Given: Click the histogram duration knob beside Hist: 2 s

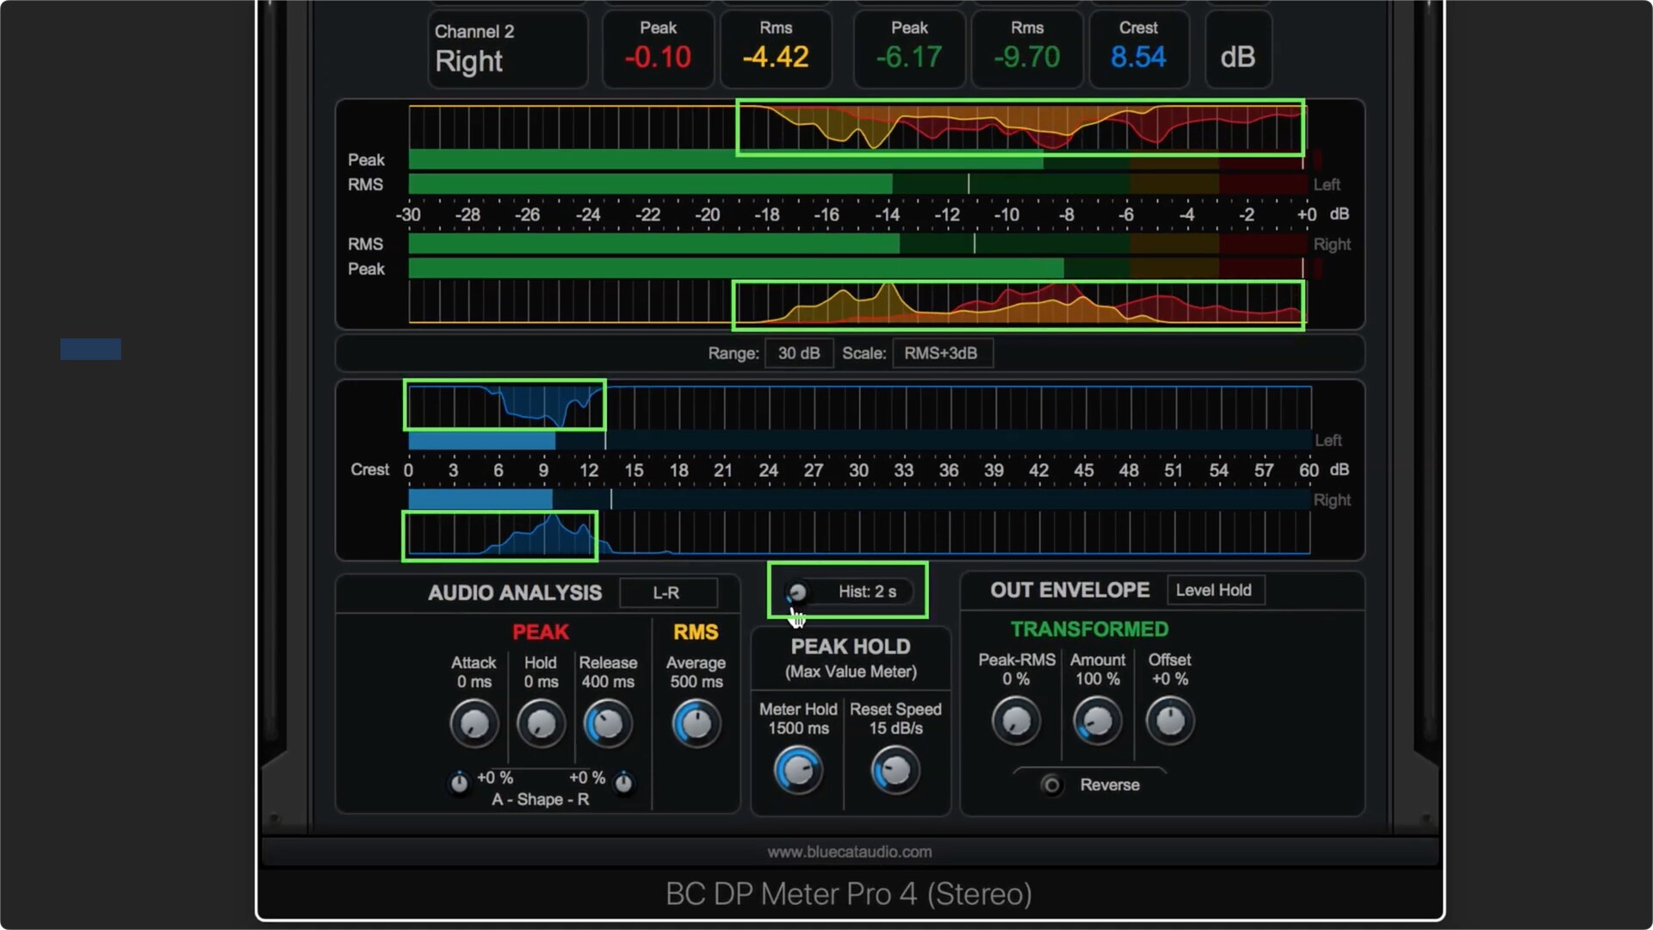Looking at the screenshot, I should tap(797, 592).
